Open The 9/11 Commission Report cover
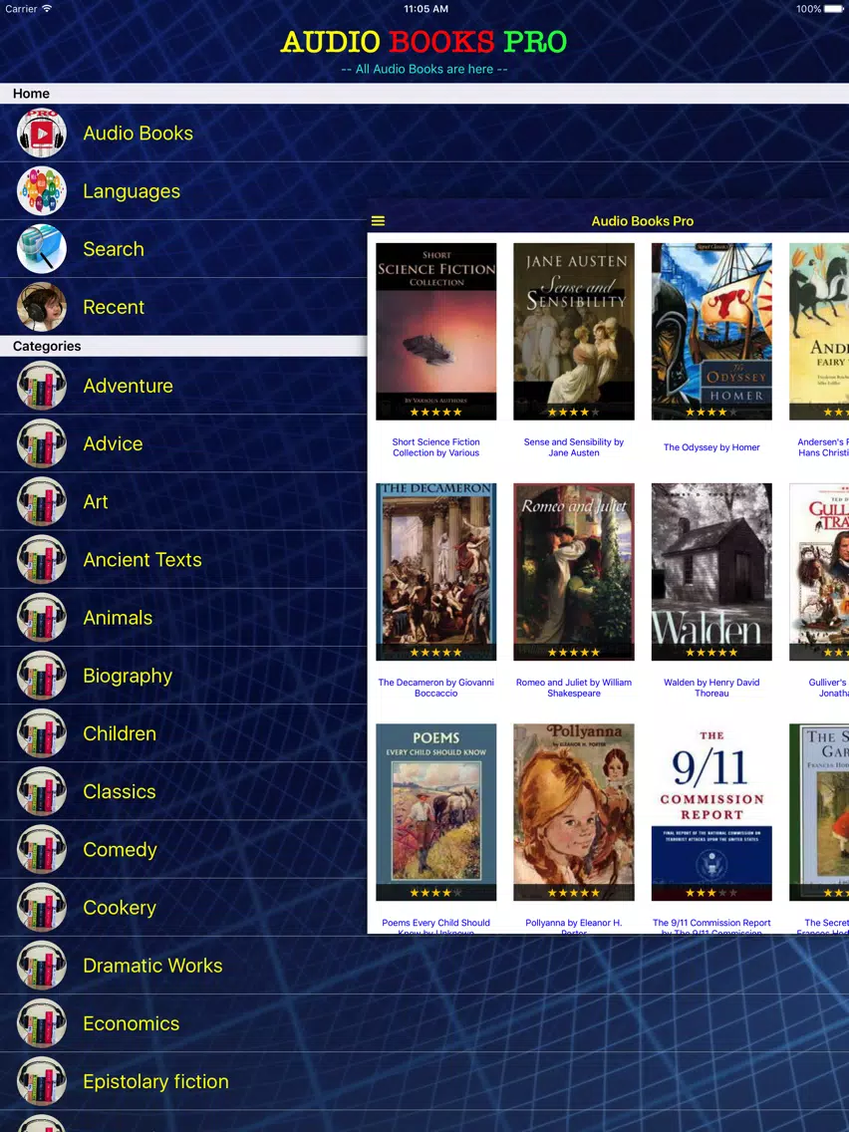The height and width of the screenshot is (1132, 849). (711, 812)
